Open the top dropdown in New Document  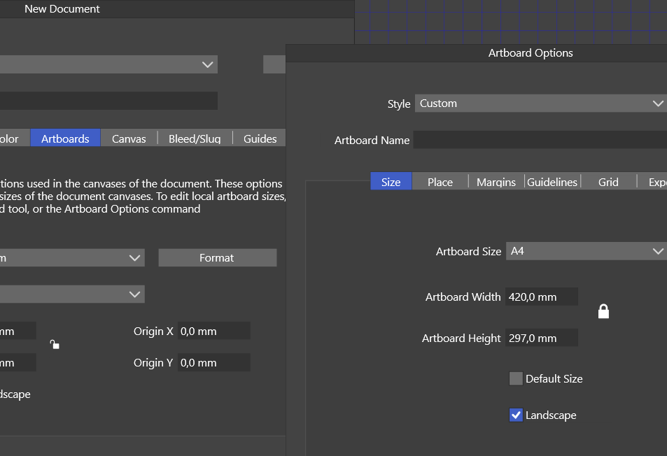[108, 64]
